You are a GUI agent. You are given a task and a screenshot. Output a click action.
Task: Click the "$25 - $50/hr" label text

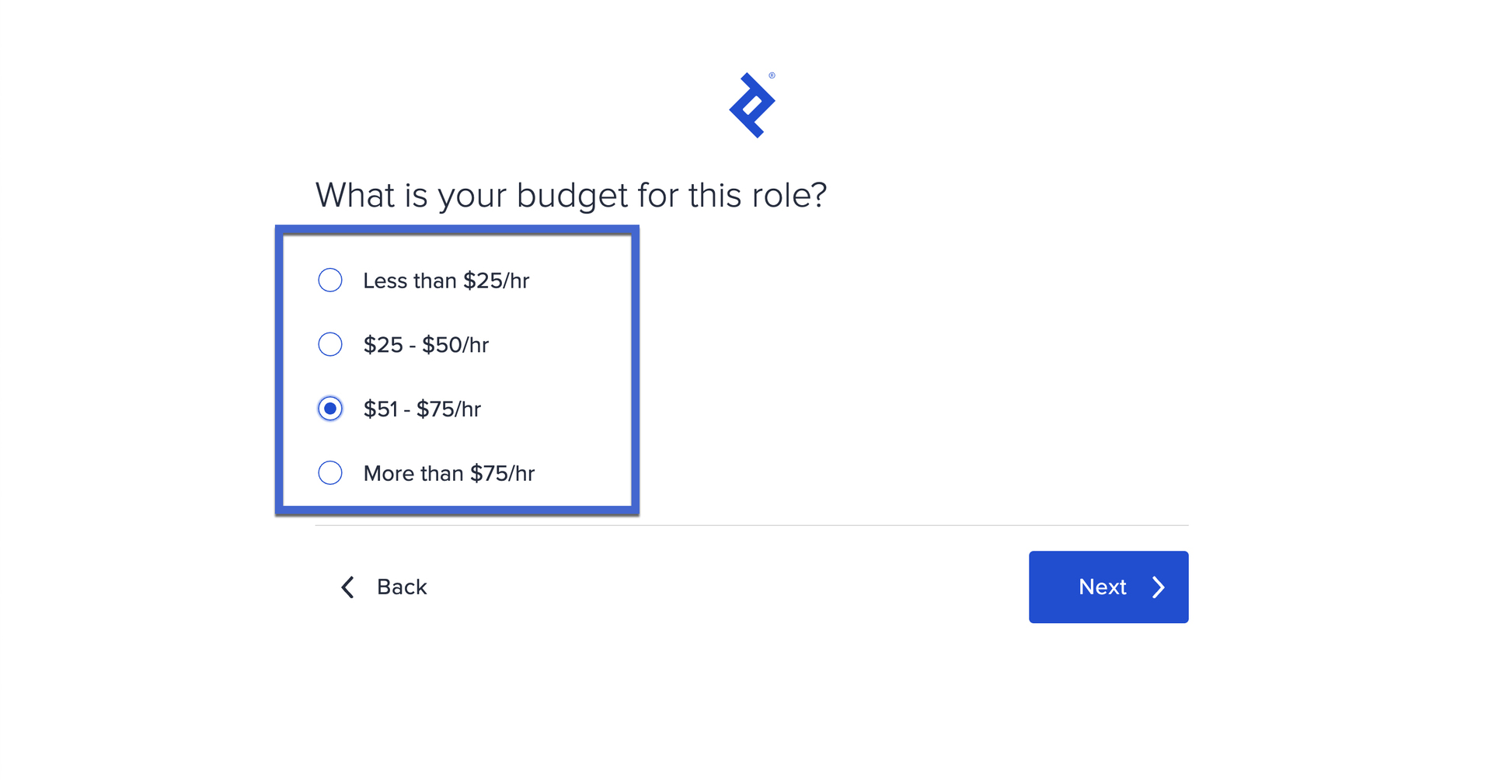point(426,345)
